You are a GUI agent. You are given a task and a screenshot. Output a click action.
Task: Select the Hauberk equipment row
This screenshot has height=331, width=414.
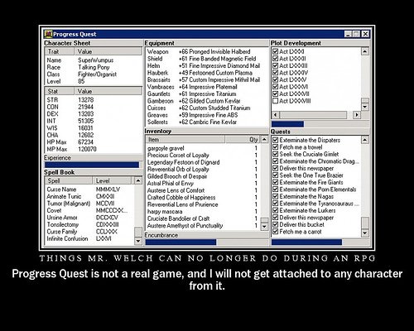point(206,73)
